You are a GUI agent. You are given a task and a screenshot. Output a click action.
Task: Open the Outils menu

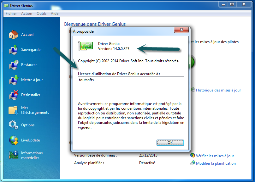coord(41,14)
